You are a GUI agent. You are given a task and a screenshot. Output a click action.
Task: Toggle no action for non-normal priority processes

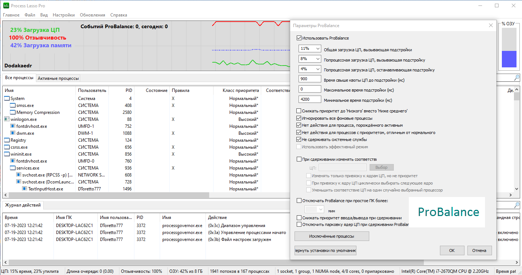(299, 133)
